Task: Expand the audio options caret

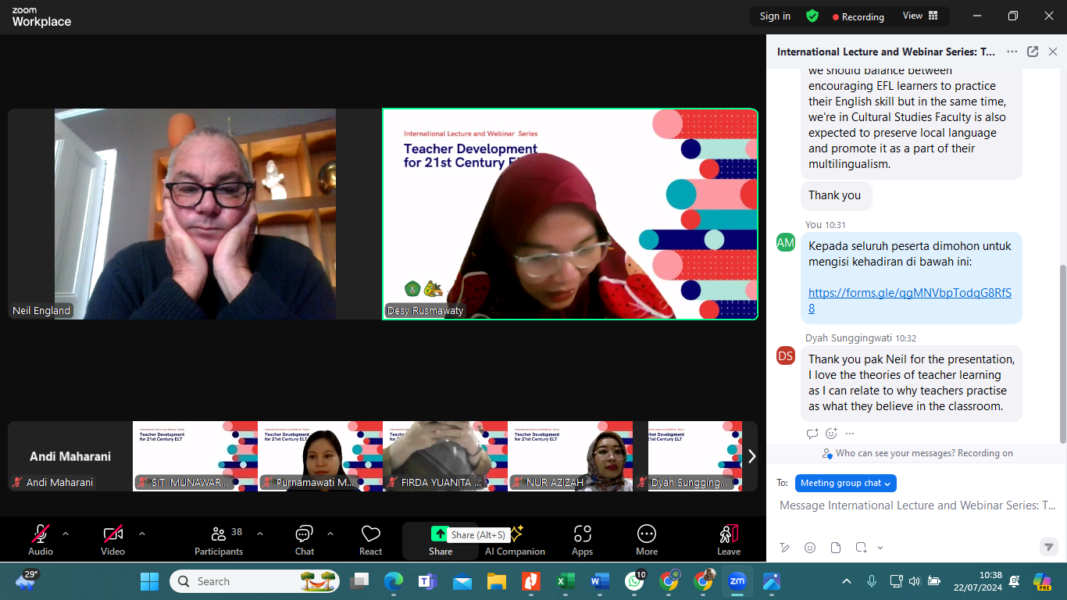Action: [66, 534]
